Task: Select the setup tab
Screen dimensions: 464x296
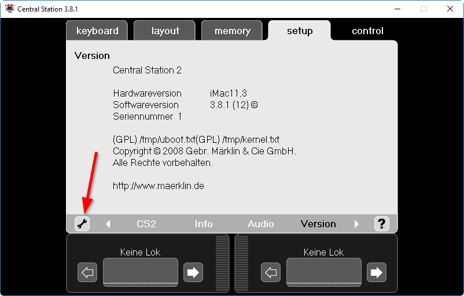Action: [300, 31]
